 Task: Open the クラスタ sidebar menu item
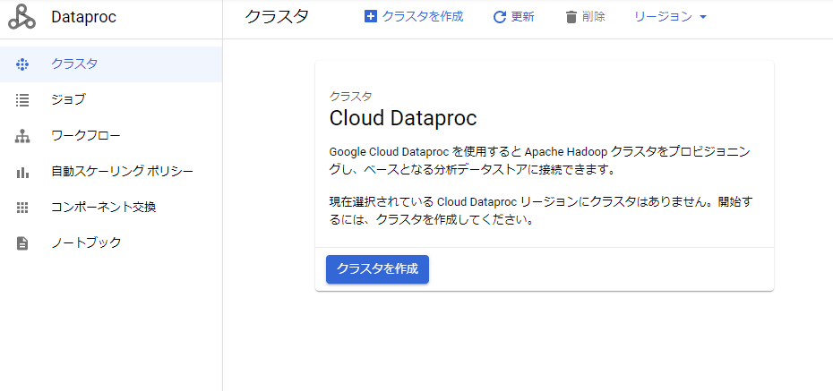[111, 64]
